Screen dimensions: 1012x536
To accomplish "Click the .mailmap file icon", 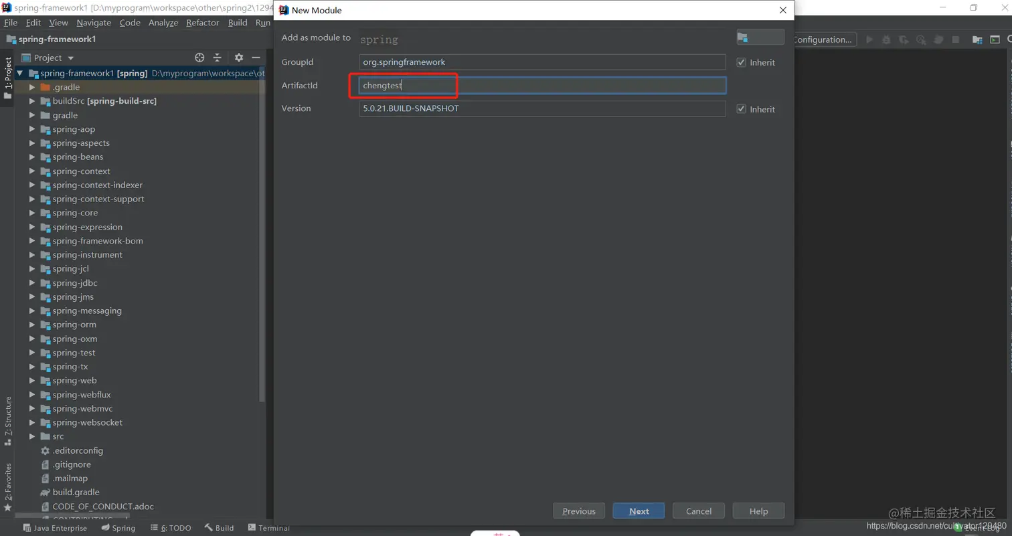I will (46, 478).
